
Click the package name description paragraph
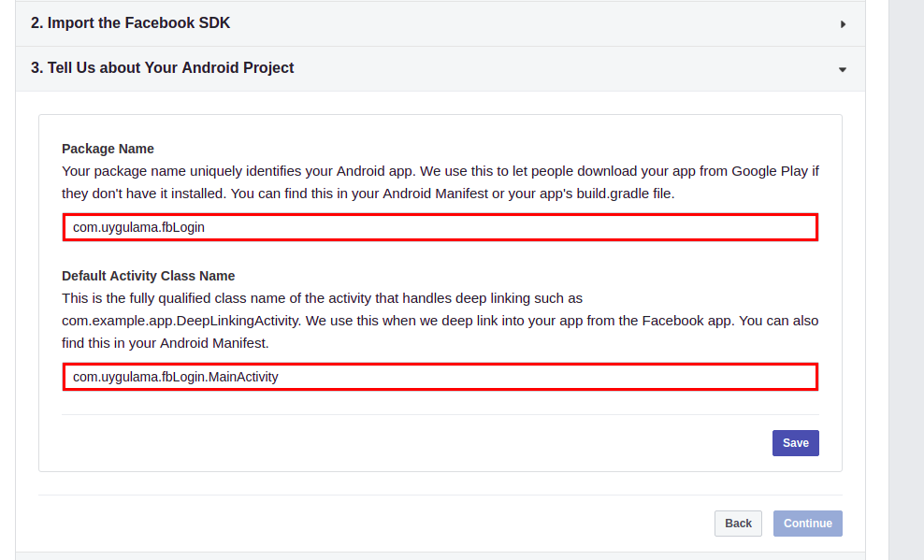(x=440, y=182)
